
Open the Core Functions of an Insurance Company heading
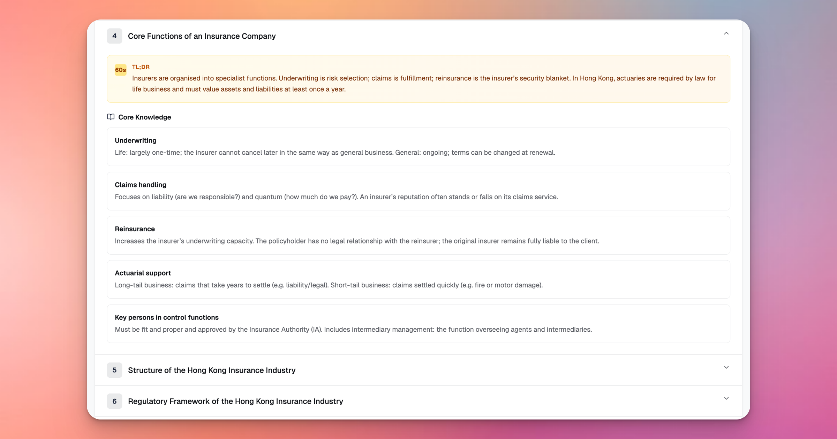(x=202, y=36)
